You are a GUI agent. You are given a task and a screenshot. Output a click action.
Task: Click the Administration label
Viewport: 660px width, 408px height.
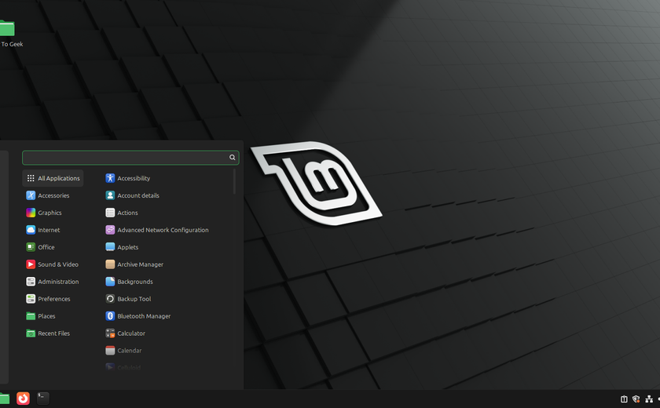click(58, 282)
